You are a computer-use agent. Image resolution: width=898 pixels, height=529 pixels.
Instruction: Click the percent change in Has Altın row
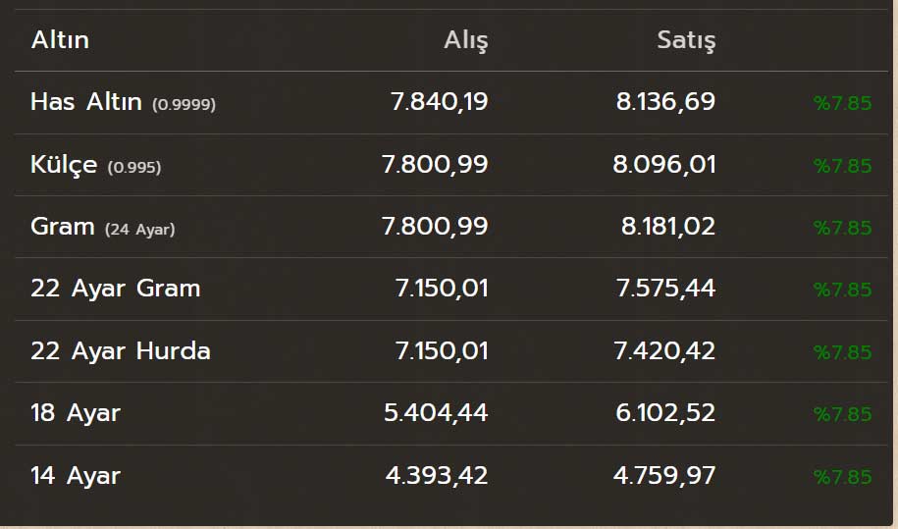click(842, 103)
